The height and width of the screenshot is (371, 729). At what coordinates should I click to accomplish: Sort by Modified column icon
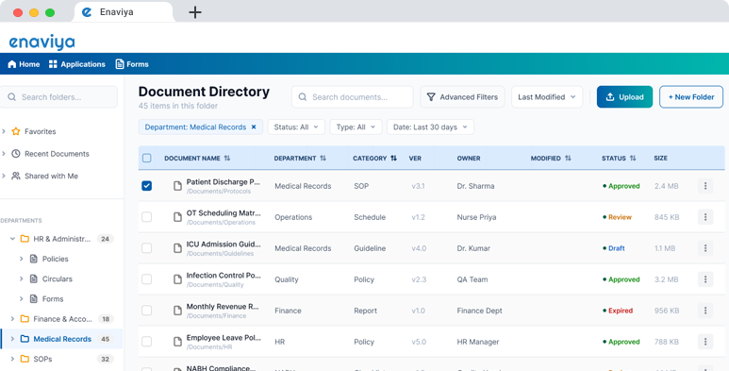(568, 159)
